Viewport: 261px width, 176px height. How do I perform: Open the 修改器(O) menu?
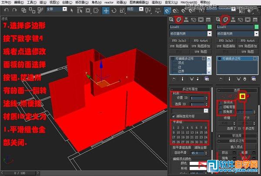[x=82, y=2]
